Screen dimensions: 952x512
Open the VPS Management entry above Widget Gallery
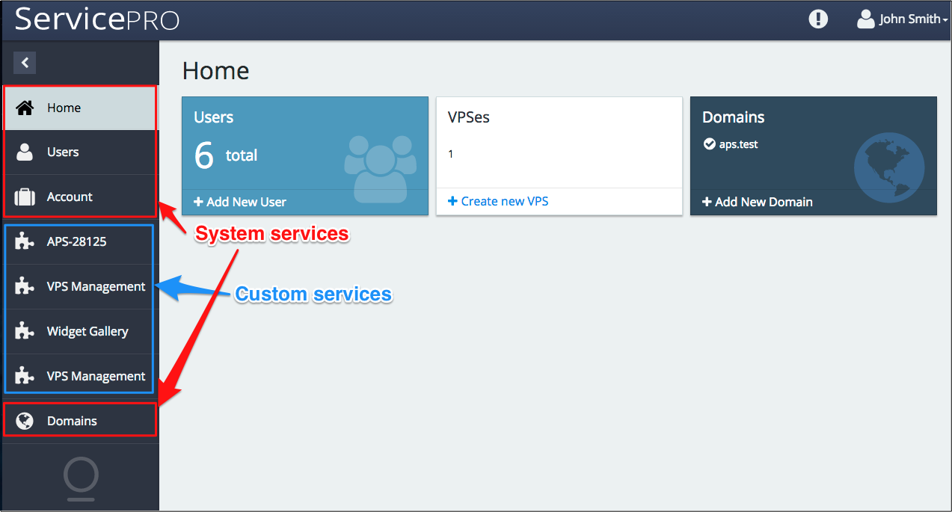point(96,286)
